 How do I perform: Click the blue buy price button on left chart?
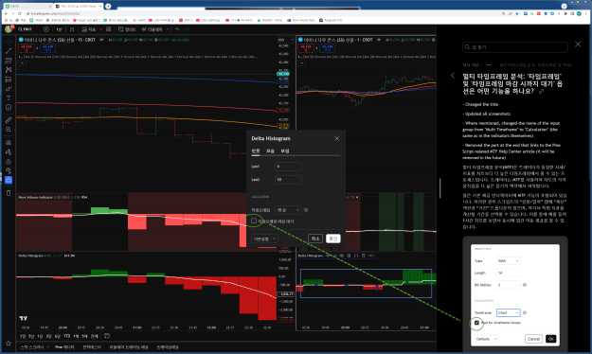pyautogui.click(x=48, y=48)
